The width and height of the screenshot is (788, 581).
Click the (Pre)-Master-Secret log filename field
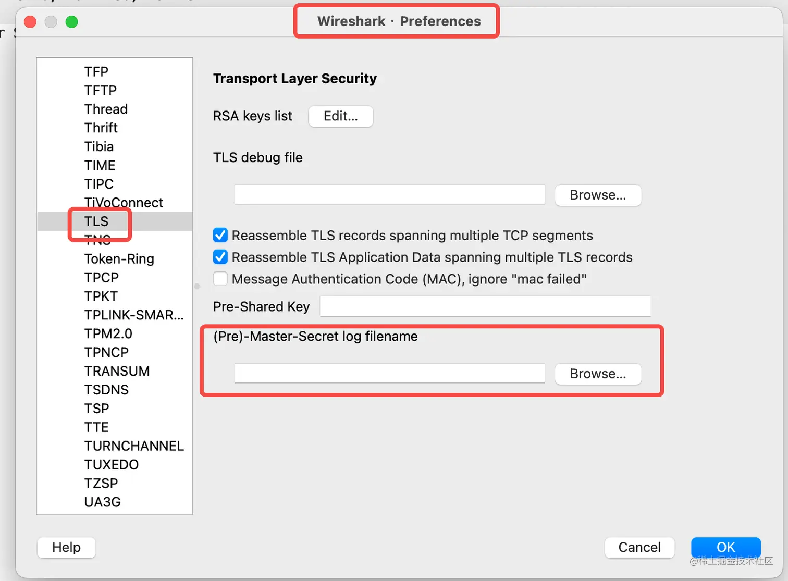tap(390, 373)
